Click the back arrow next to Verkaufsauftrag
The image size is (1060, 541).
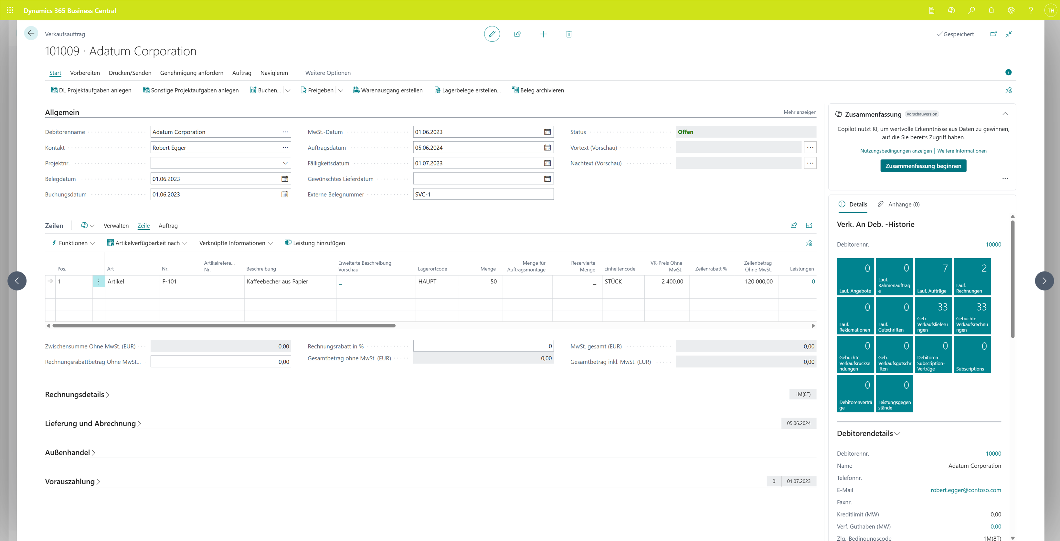pyautogui.click(x=31, y=34)
